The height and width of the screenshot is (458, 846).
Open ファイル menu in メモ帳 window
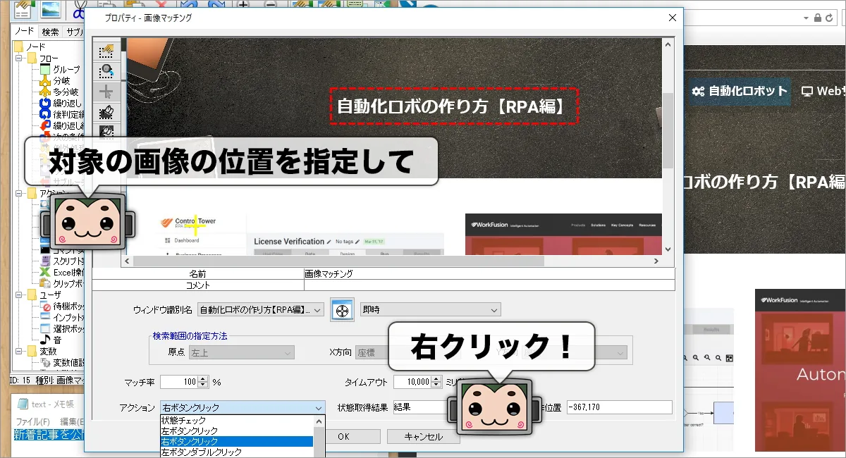coord(33,422)
